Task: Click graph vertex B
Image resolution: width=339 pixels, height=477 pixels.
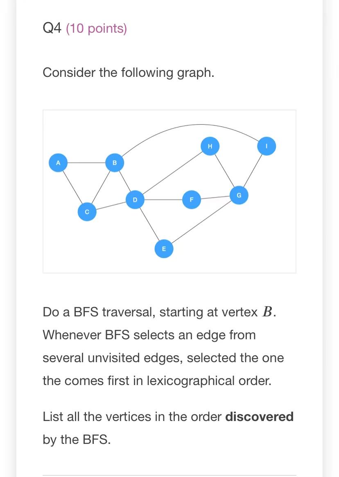Action: [x=115, y=163]
